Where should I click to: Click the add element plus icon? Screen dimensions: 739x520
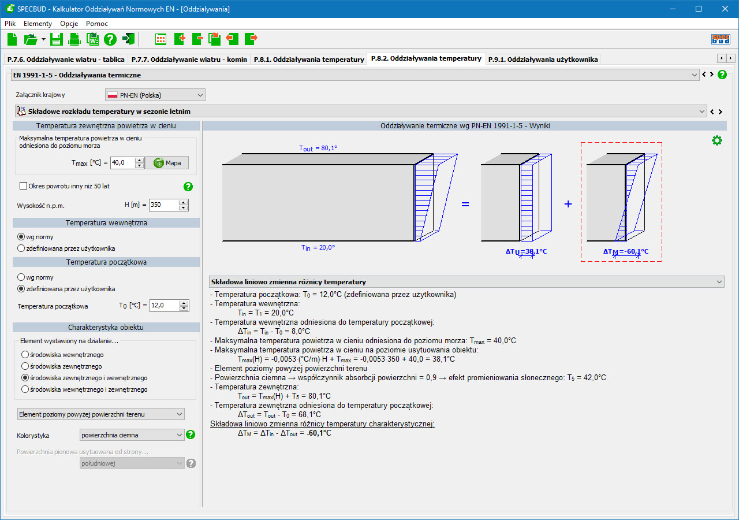180,39
